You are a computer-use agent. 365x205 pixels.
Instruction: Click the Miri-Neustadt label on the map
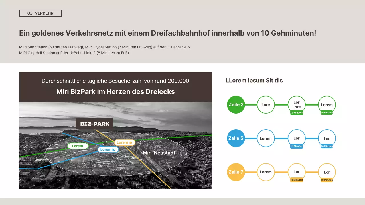[160, 153]
